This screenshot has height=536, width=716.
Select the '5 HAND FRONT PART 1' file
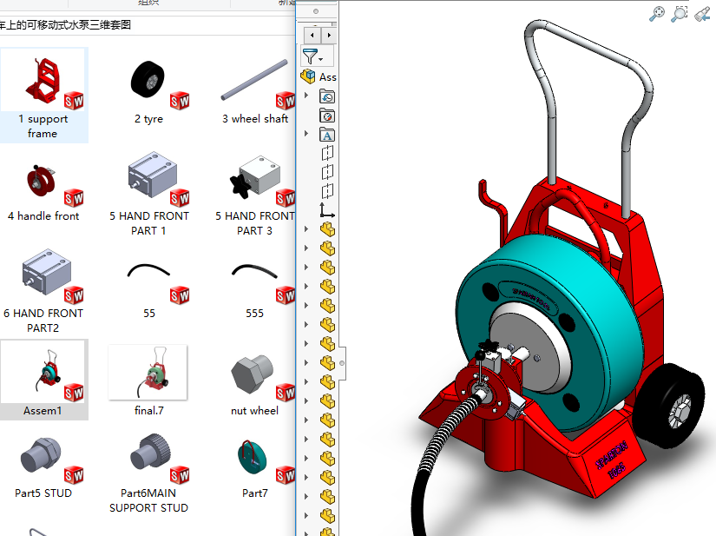coord(149,193)
